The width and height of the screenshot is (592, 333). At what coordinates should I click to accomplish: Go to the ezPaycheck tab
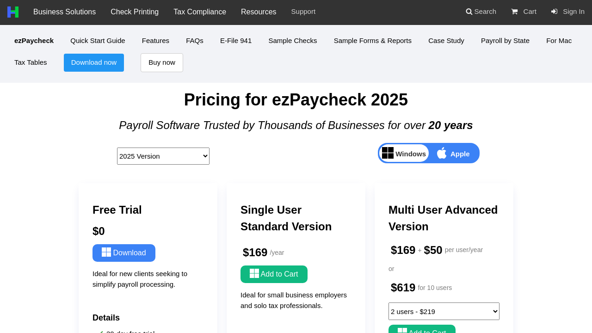34,41
